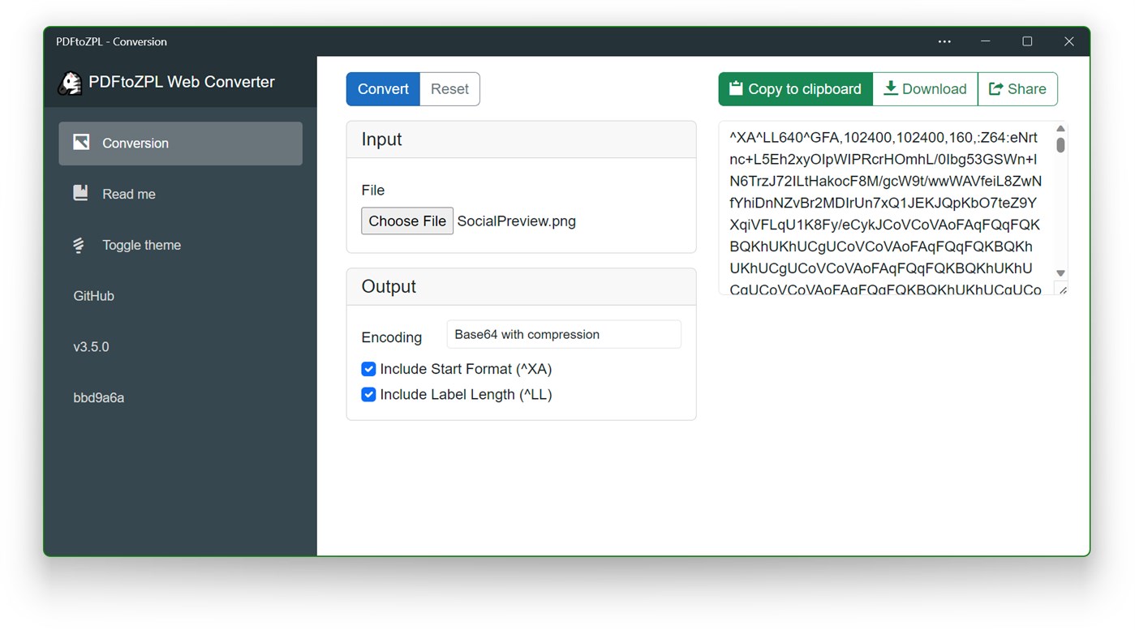Screen dimensions: 1135x630
Task: Click the PDFtoZPL zebra logo icon
Action: [x=70, y=83]
